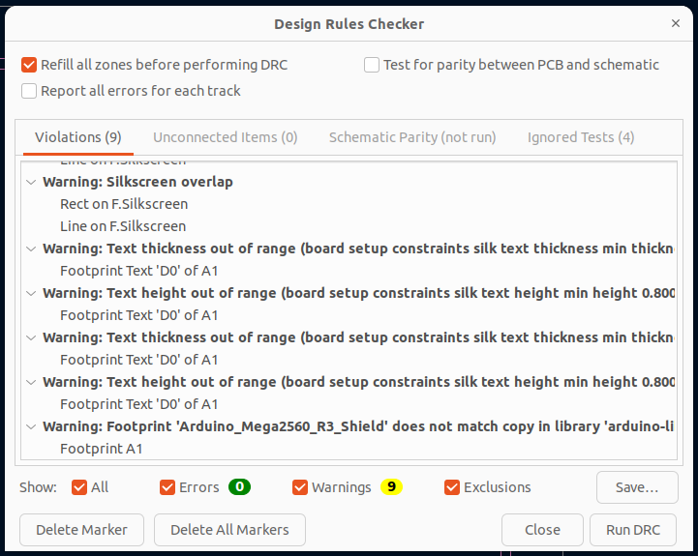
Task: Select Rect on F.Silkscreen item
Action: point(124,204)
